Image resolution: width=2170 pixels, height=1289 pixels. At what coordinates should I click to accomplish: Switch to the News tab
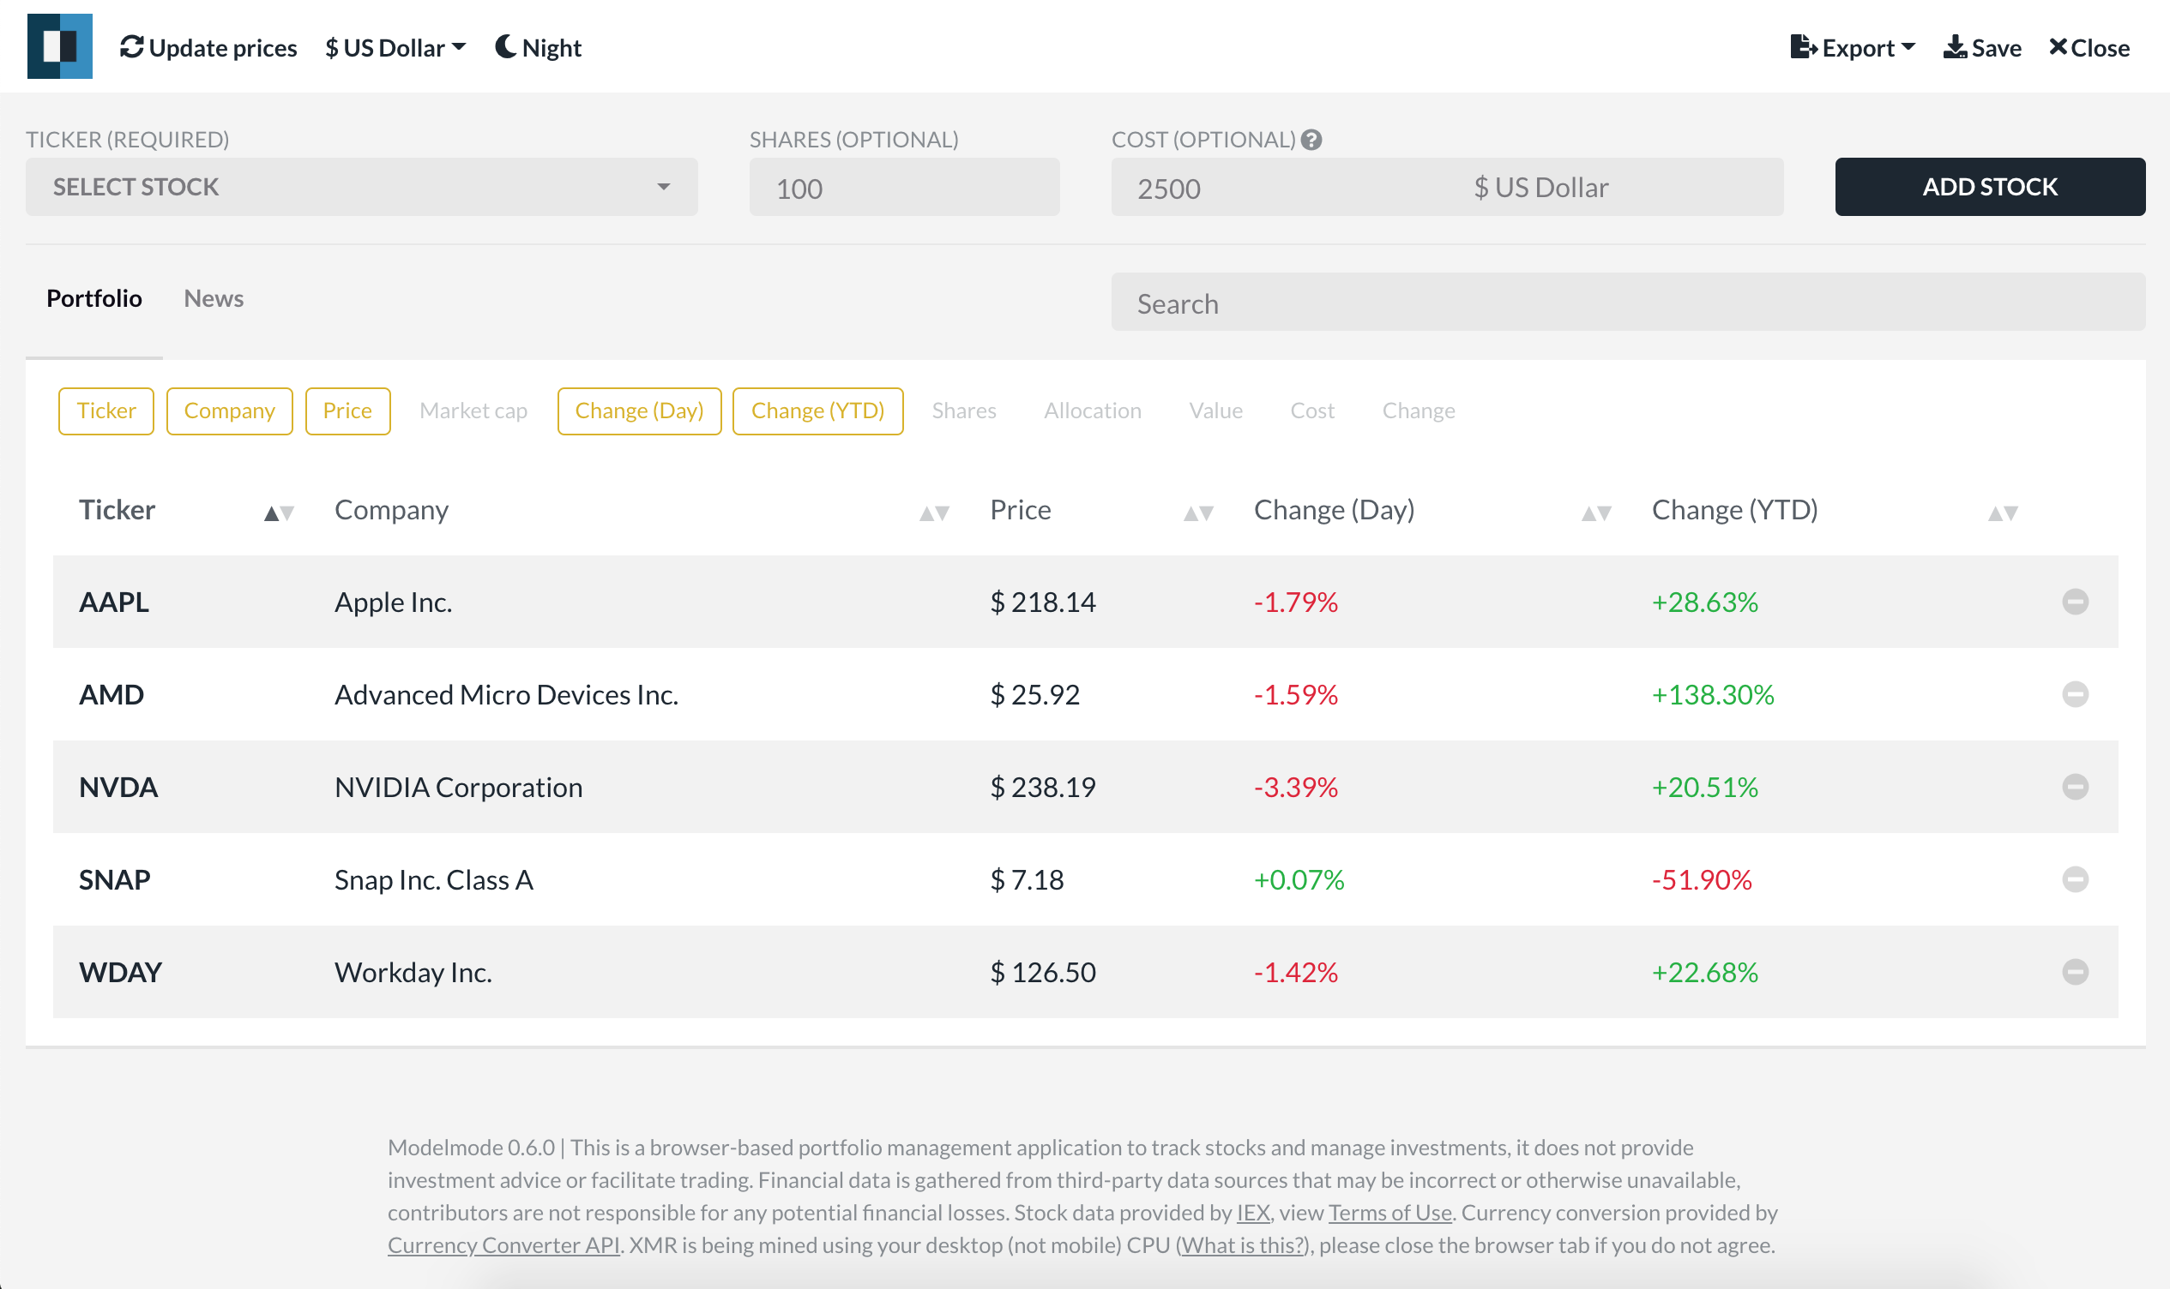[x=213, y=298]
